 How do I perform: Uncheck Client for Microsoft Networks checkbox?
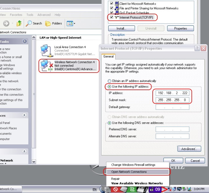coord(111,3)
